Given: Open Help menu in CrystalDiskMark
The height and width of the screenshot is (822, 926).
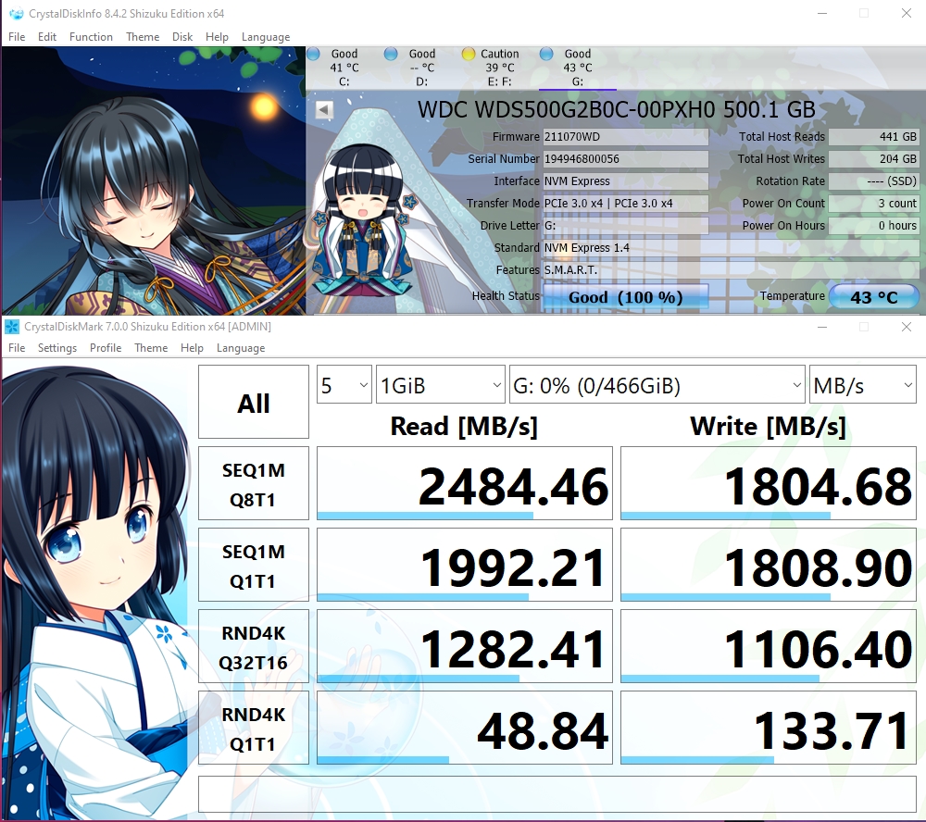Looking at the screenshot, I should [192, 348].
